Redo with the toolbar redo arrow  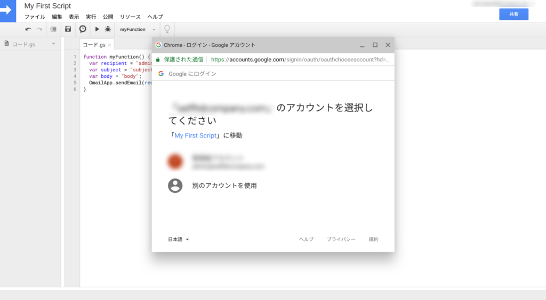pos(39,29)
